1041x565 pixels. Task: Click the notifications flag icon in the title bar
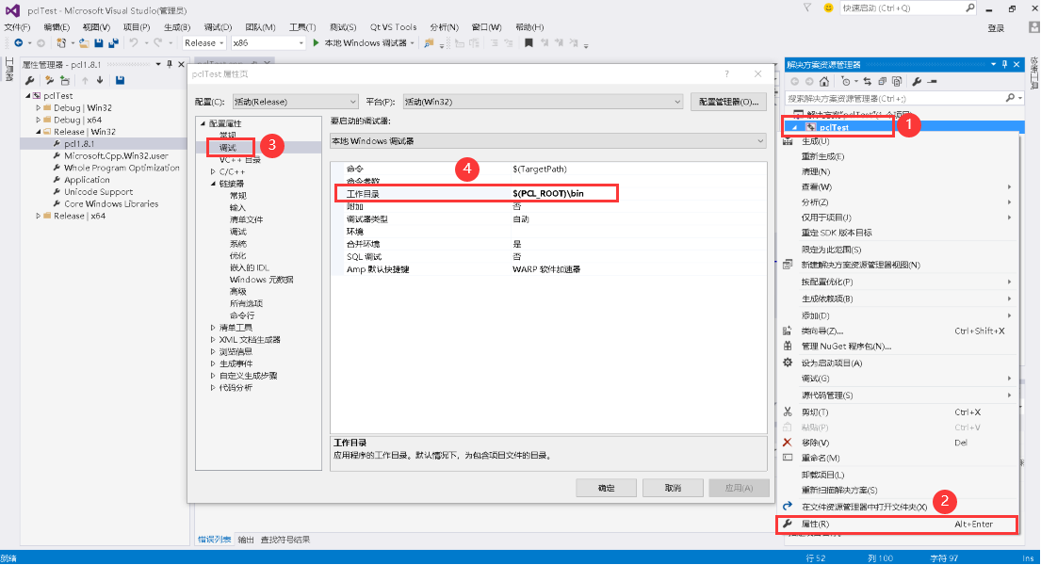[x=807, y=8]
